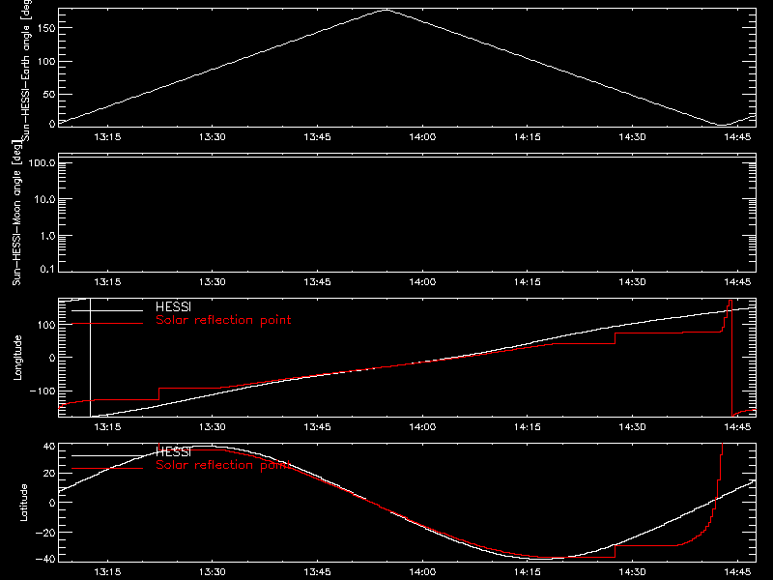773x580 pixels.
Task: Click 14:15 label under Longitude plot
Action: coord(528,427)
